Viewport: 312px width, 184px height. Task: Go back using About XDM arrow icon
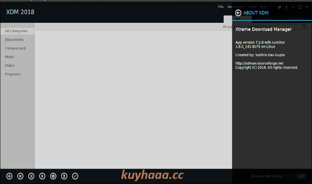tap(238, 13)
